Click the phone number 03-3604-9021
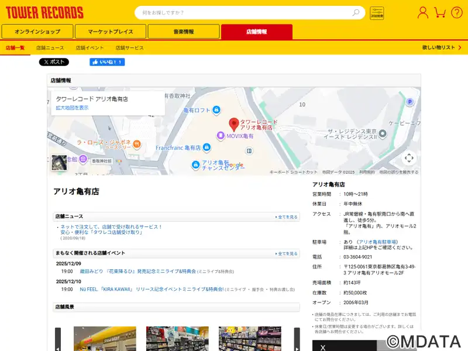 pyautogui.click(x=357, y=257)
